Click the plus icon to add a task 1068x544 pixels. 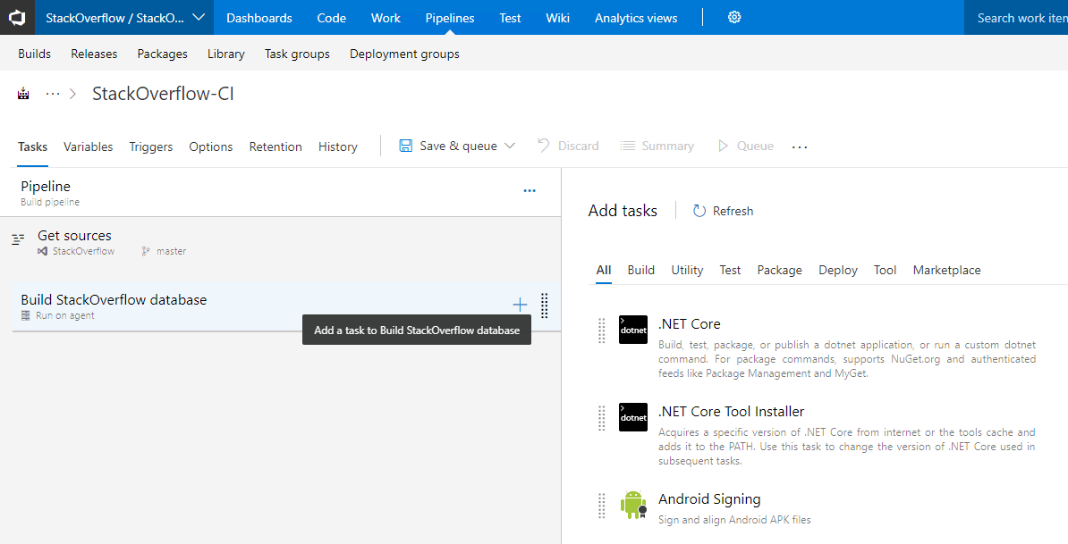coord(520,305)
